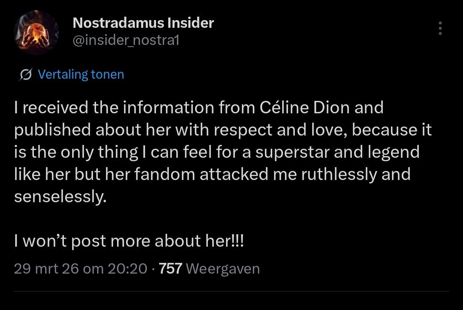This screenshot has height=310, width=463.
Task: Click the name Céline Dion in tweet
Action: click(305, 108)
